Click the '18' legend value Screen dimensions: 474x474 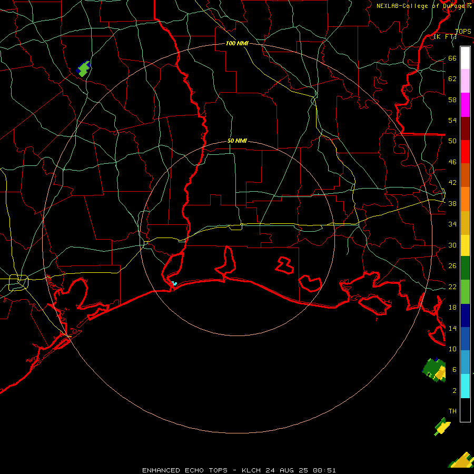point(452,308)
